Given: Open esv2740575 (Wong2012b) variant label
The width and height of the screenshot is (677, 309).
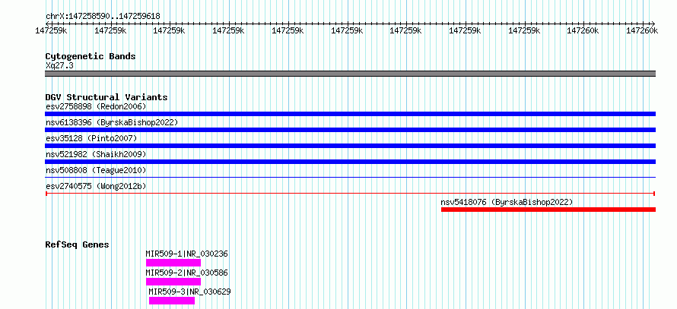Looking at the screenshot, I should (x=96, y=186).
